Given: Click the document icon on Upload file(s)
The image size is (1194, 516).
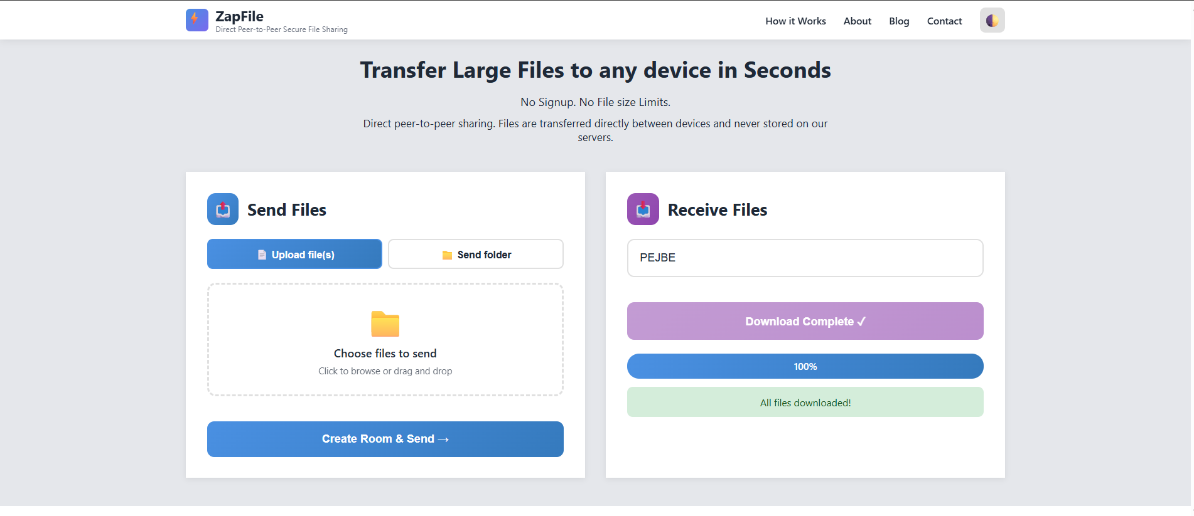Looking at the screenshot, I should click(262, 255).
